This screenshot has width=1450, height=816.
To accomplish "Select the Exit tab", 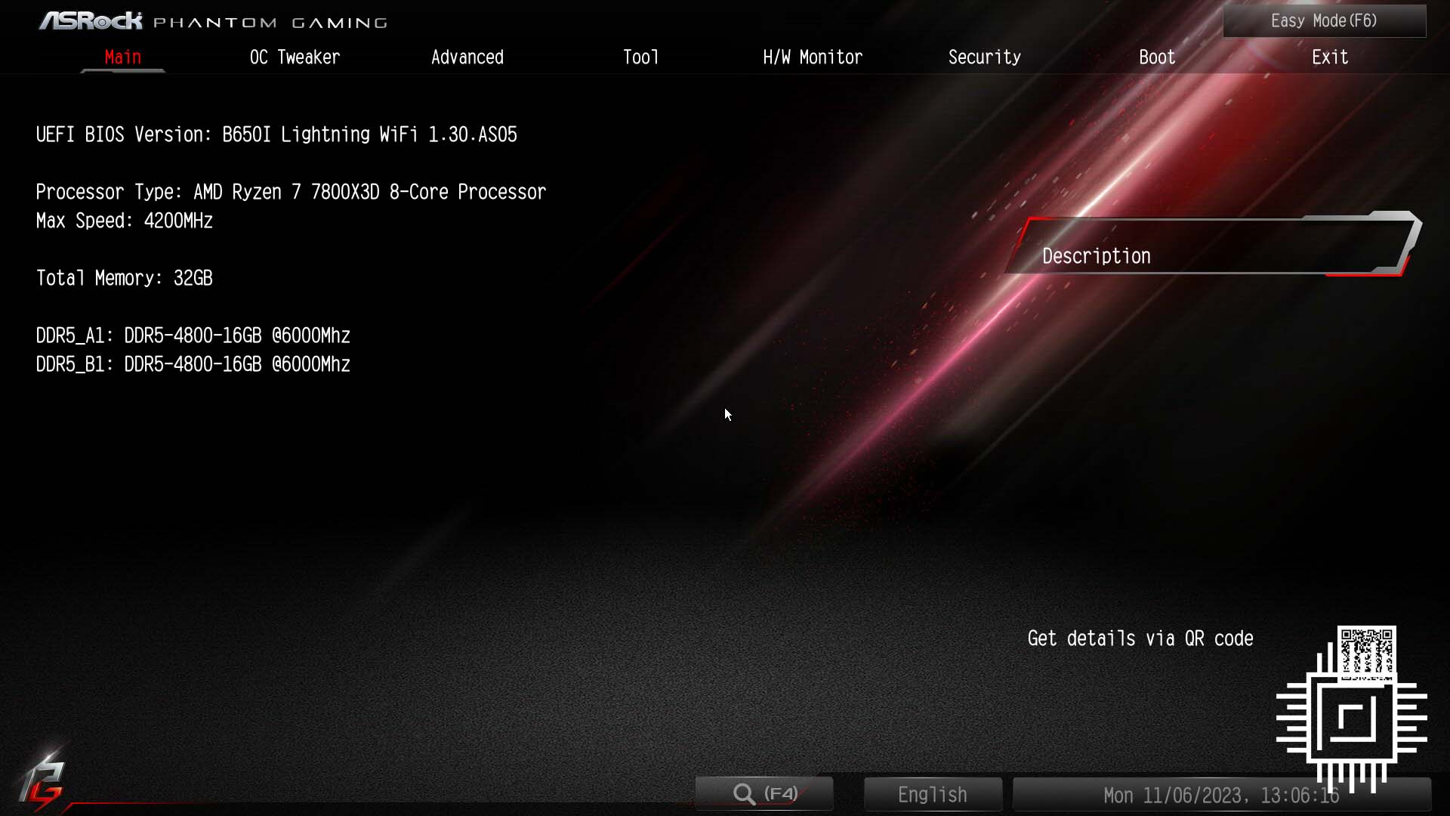I will click(x=1330, y=57).
